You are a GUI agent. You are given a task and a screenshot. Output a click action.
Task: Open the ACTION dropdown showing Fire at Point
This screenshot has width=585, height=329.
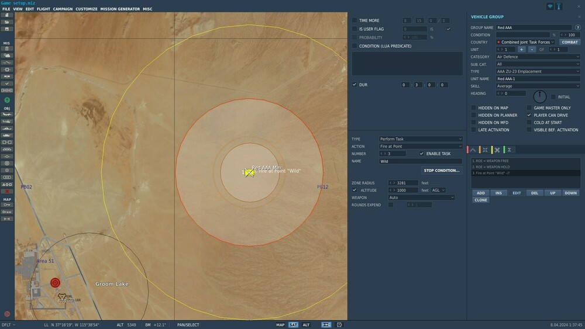click(421, 146)
